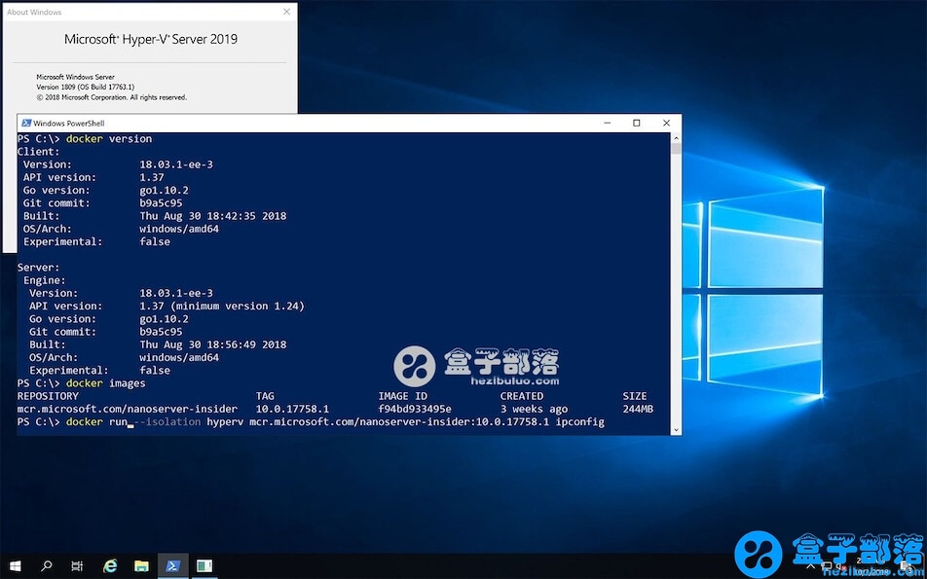Click the REPOSITORY column header
Image resolution: width=927 pixels, height=579 pixels.
[48, 396]
